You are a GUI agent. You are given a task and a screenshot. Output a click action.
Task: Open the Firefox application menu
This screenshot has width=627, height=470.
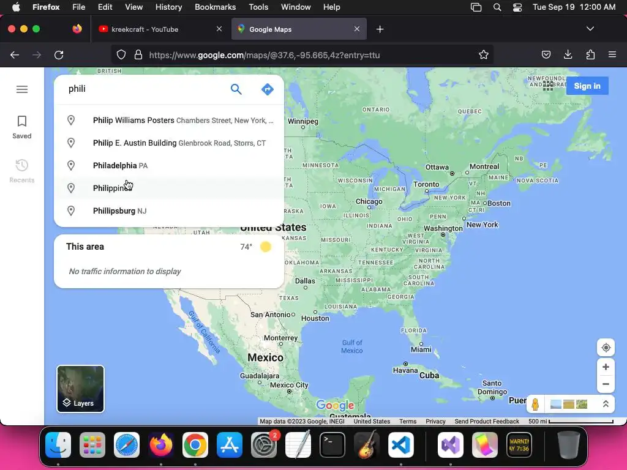pos(612,54)
